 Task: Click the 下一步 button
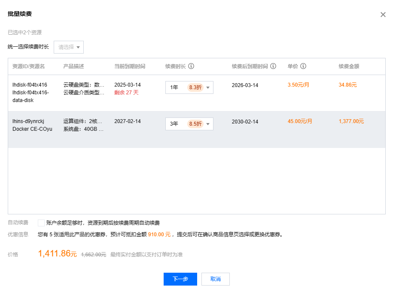click(180, 279)
